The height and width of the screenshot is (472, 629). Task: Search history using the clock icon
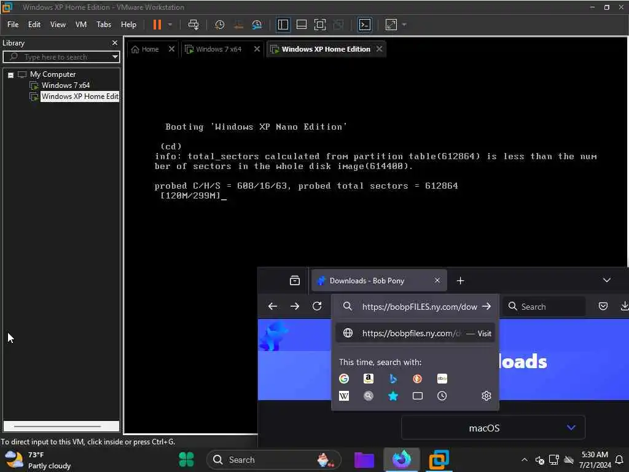point(442,396)
